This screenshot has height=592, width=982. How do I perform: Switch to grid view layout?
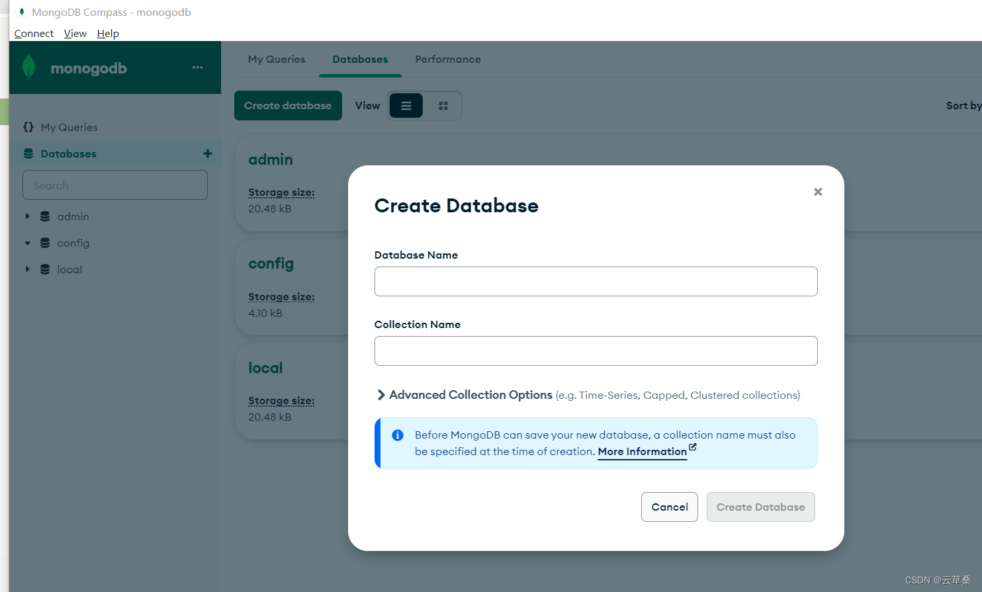point(443,105)
